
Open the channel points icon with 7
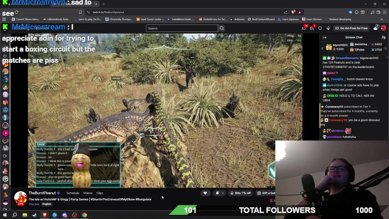(x=376, y=28)
